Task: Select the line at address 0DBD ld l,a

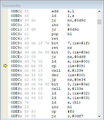Action: coord(53,16)
